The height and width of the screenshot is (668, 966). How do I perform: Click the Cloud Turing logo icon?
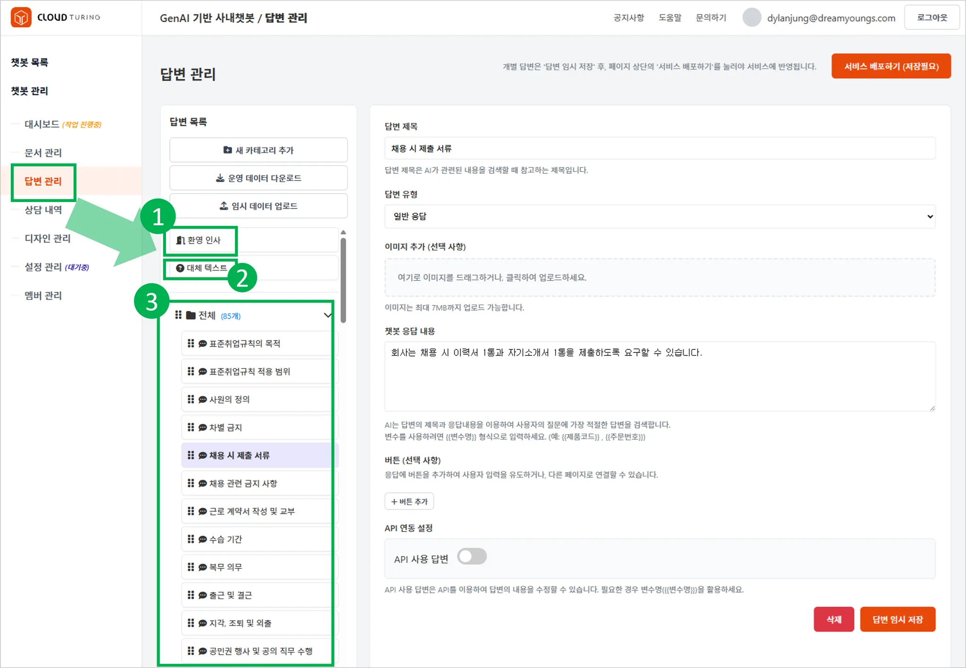click(x=21, y=17)
